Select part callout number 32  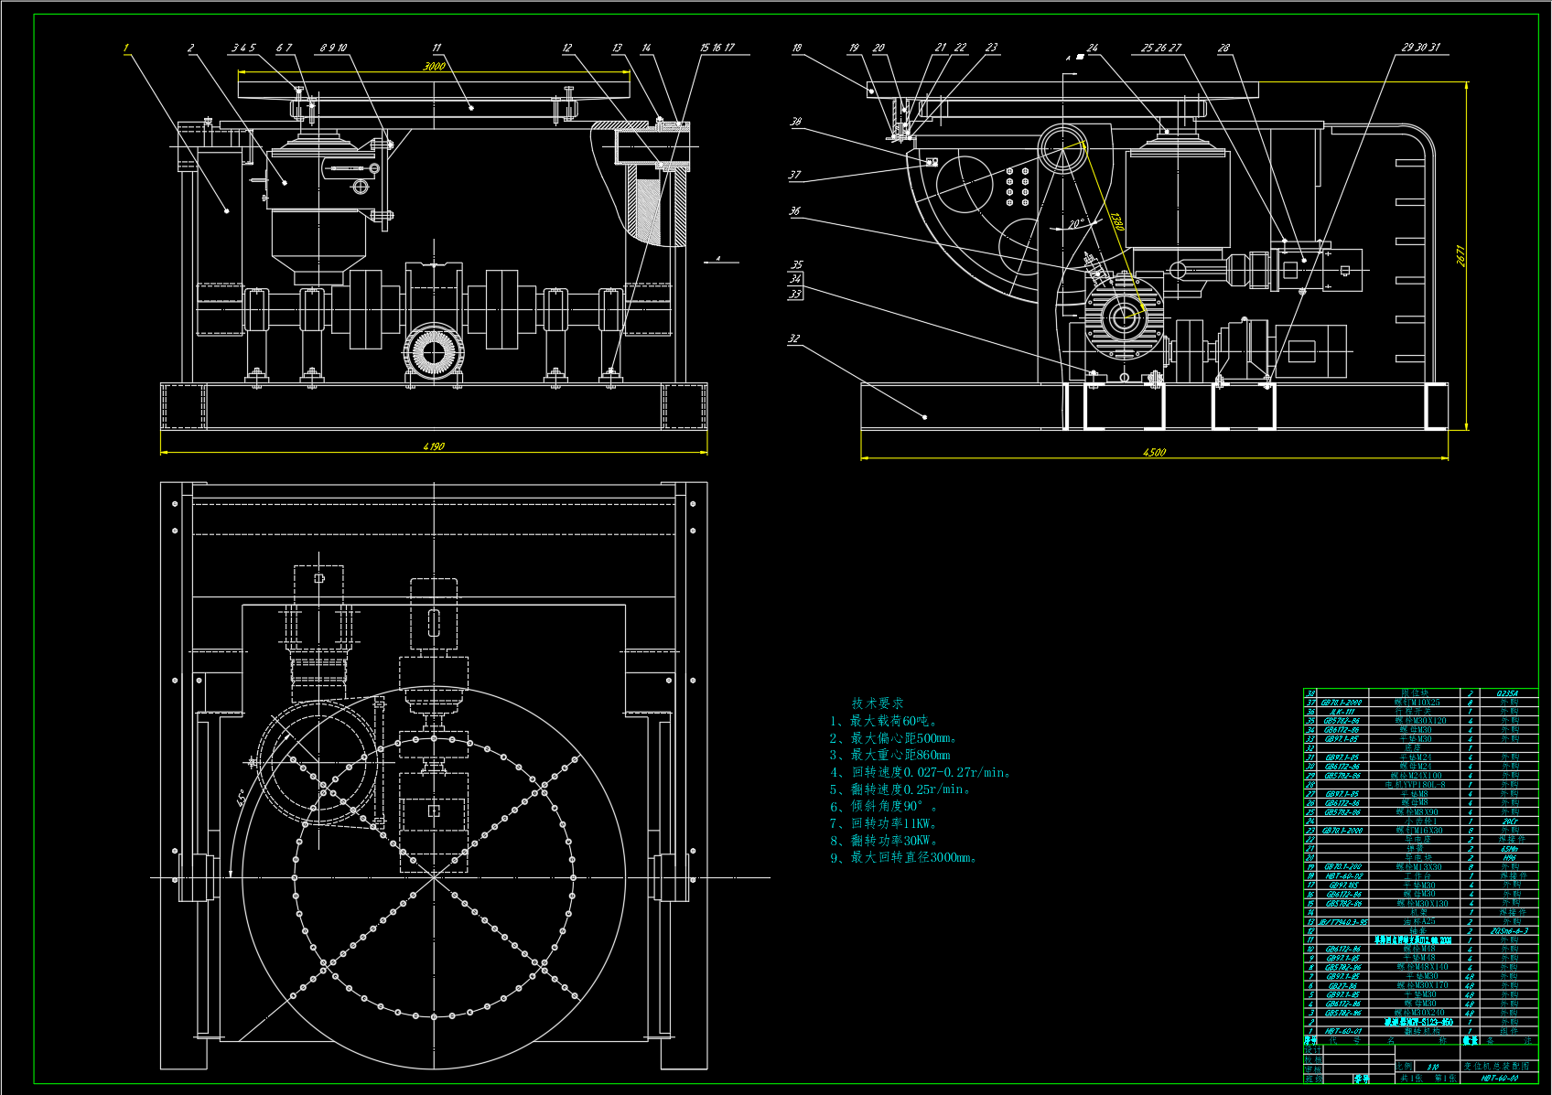pyautogui.click(x=793, y=338)
